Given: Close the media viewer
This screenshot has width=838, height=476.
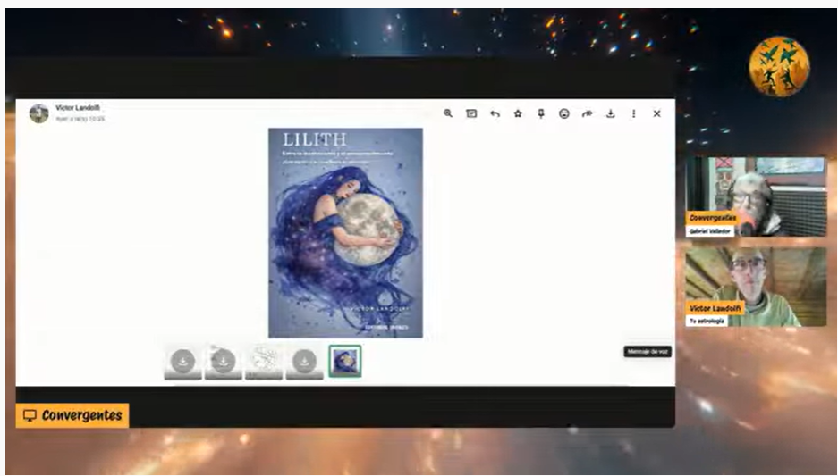Looking at the screenshot, I should [656, 113].
